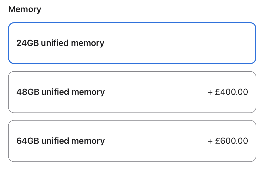Keep the currently highlighted 24GB memory card
Screen dimensions: 274x171
coord(132,43)
